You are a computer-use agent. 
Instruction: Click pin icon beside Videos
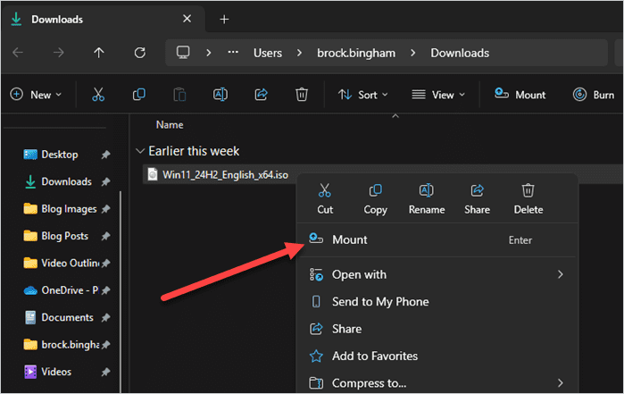coord(105,372)
